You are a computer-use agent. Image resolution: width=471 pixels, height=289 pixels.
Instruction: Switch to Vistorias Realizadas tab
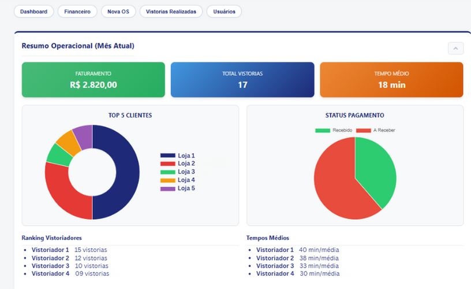pyautogui.click(x=171, y=12)
